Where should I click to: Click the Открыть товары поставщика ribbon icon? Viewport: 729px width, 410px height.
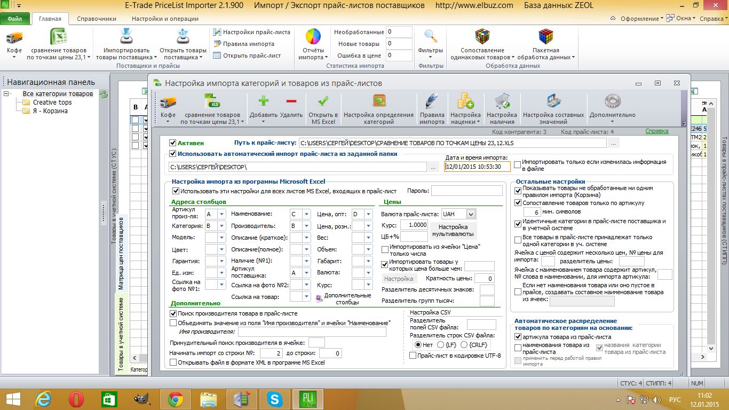point(183,37)
